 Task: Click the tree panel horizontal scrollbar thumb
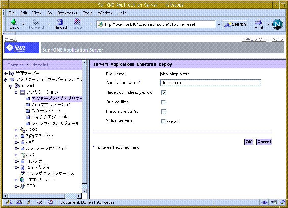pos(36,196)
